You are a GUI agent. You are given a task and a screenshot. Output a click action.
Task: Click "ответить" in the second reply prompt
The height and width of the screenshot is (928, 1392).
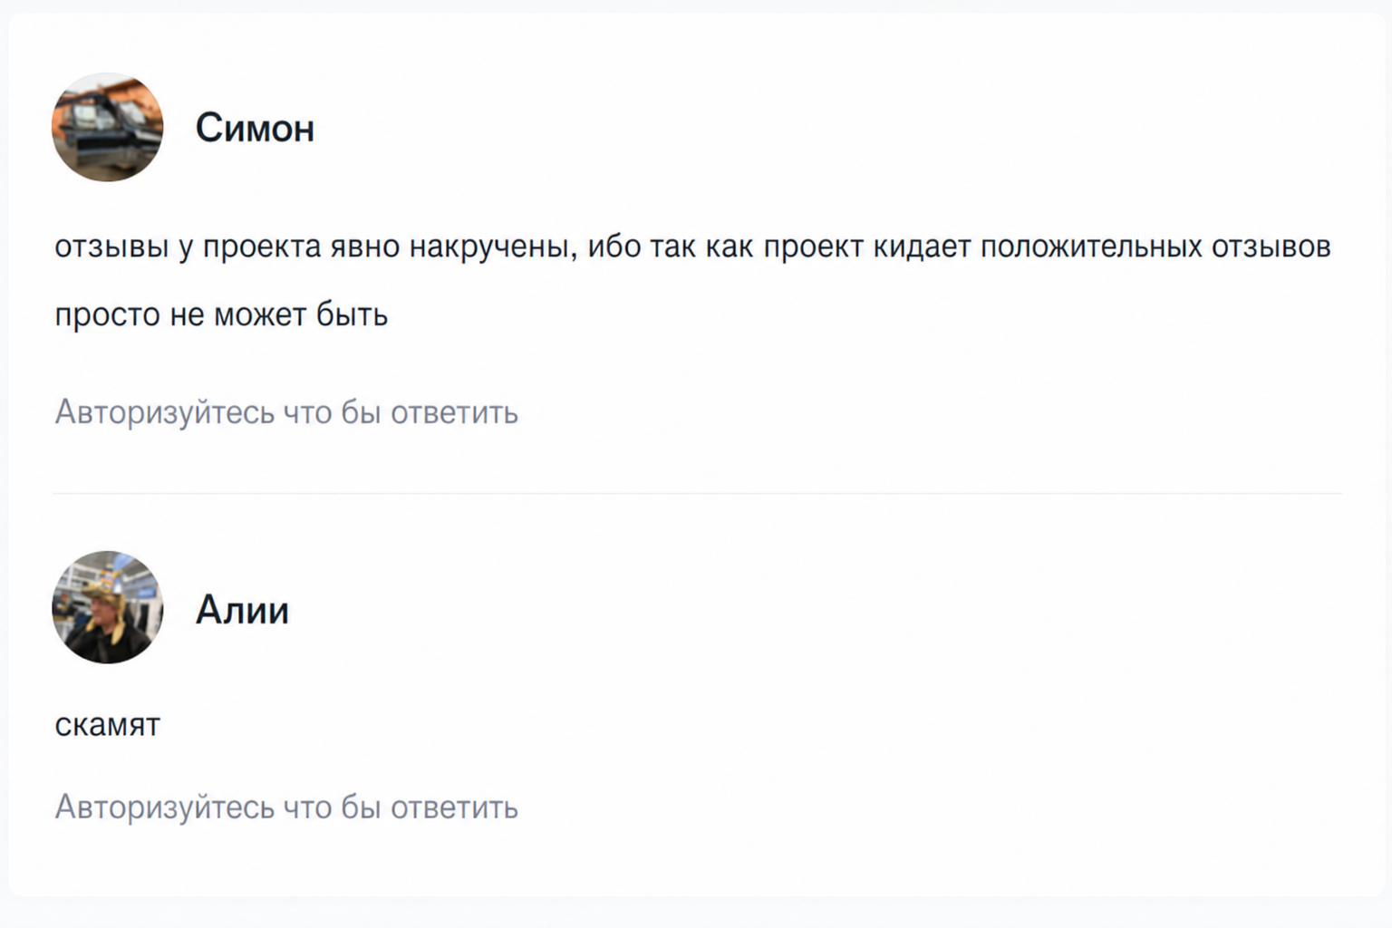point(454,807)
